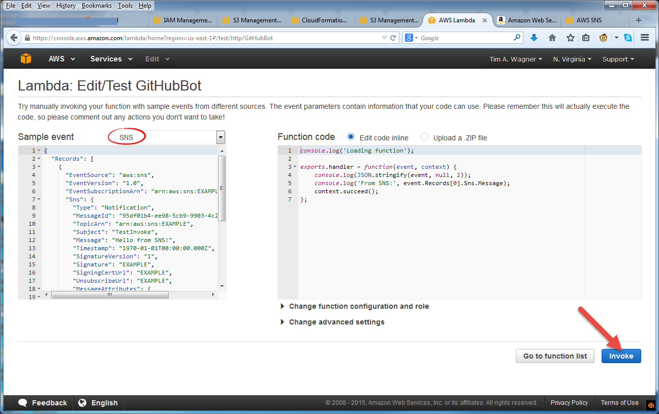Click the Feedback speech bubble icon
This screenshot has height=414, width=659.
coord(22,402)
